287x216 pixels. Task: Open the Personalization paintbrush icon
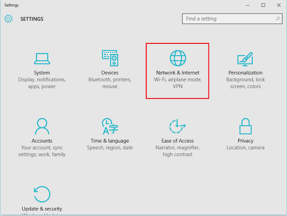(245, 59)
